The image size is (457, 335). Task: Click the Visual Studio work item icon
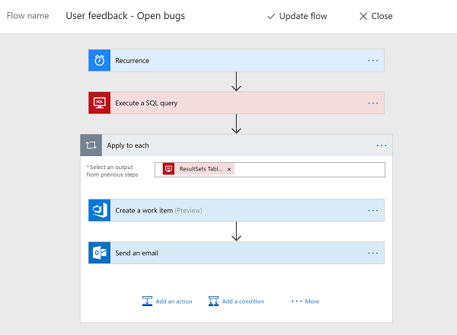pos(100,210)
